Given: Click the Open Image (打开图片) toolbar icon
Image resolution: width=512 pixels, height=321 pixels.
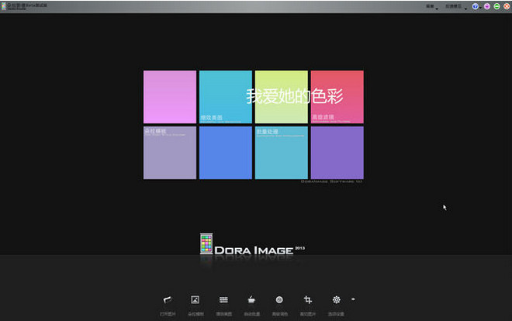Looking at the screenshot, I should (x=166, y=299).
